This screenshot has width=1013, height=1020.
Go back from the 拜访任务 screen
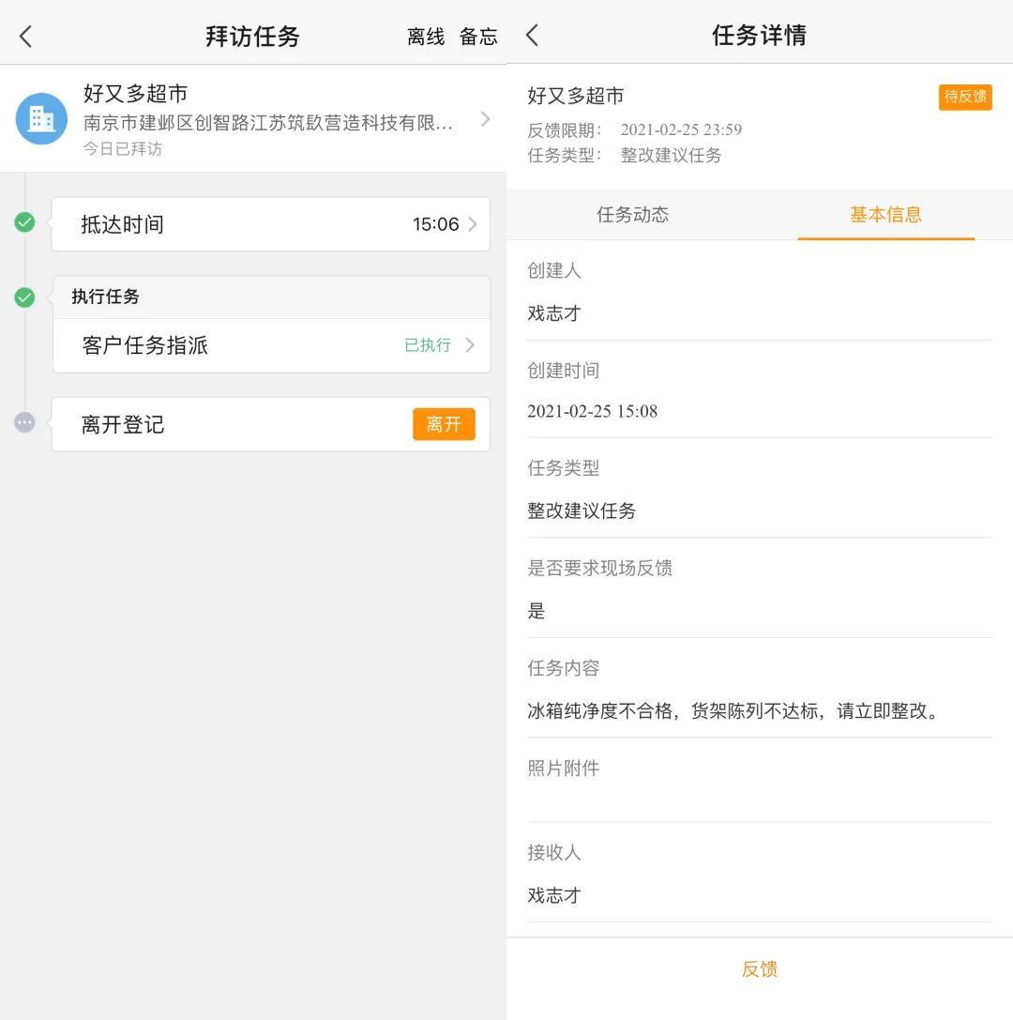tap(26, 37)
